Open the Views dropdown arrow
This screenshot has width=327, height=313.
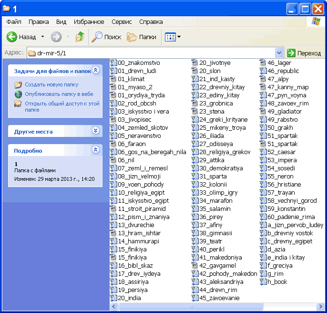tap(179, 37)
